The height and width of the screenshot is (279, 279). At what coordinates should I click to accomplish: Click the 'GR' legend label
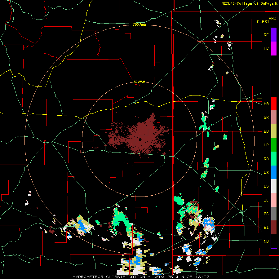(x=266, y=117)
